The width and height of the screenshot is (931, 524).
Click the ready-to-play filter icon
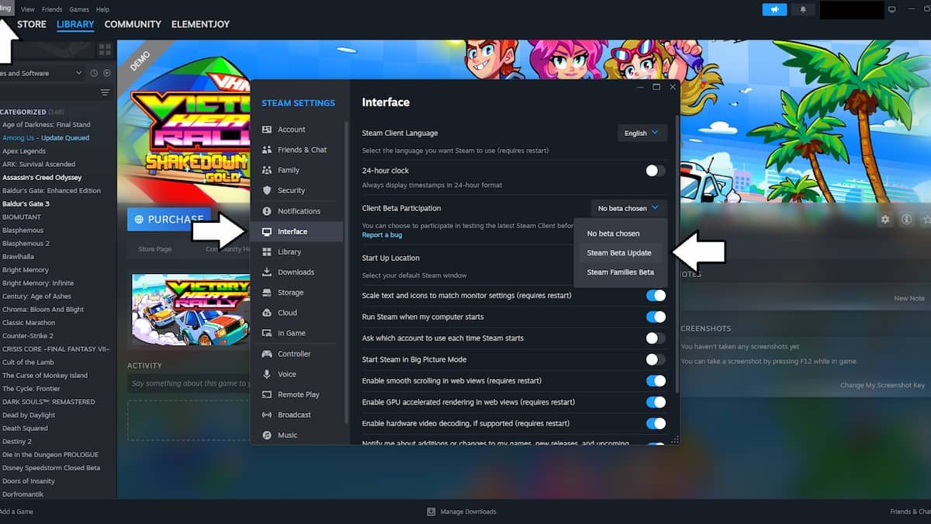point(107,73)
